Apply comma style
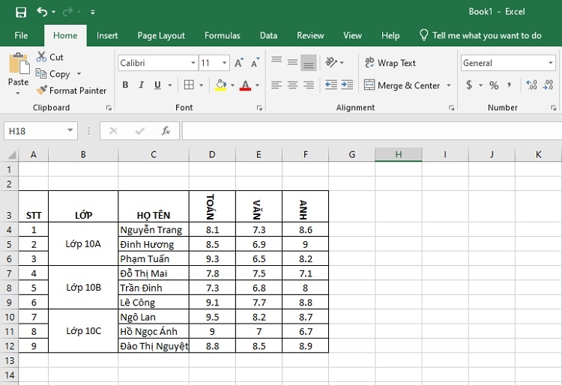The height and width of the screenshot is (385, 562). pyautogui.click(x=510, y=85)
